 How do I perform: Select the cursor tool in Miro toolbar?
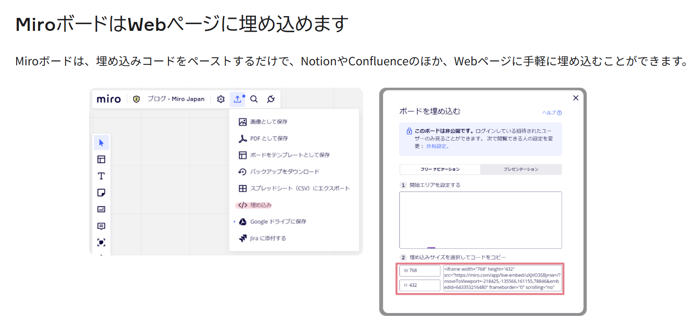[x=101, y=143]
